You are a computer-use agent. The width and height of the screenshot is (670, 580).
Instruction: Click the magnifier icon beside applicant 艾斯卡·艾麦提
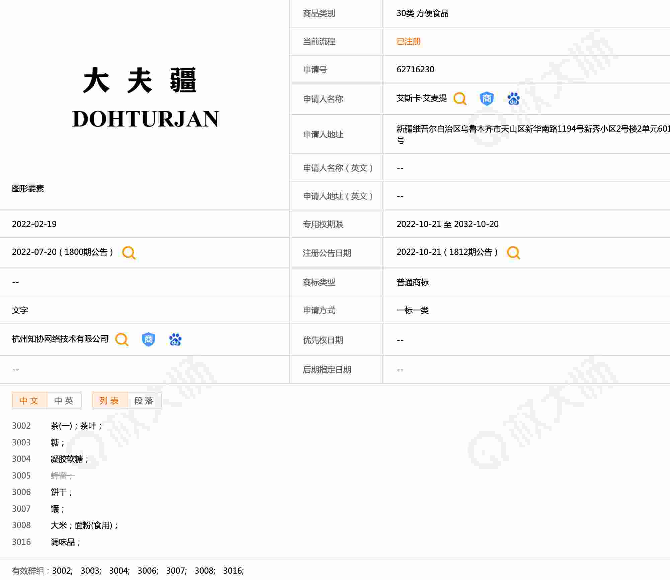point(460,99)
